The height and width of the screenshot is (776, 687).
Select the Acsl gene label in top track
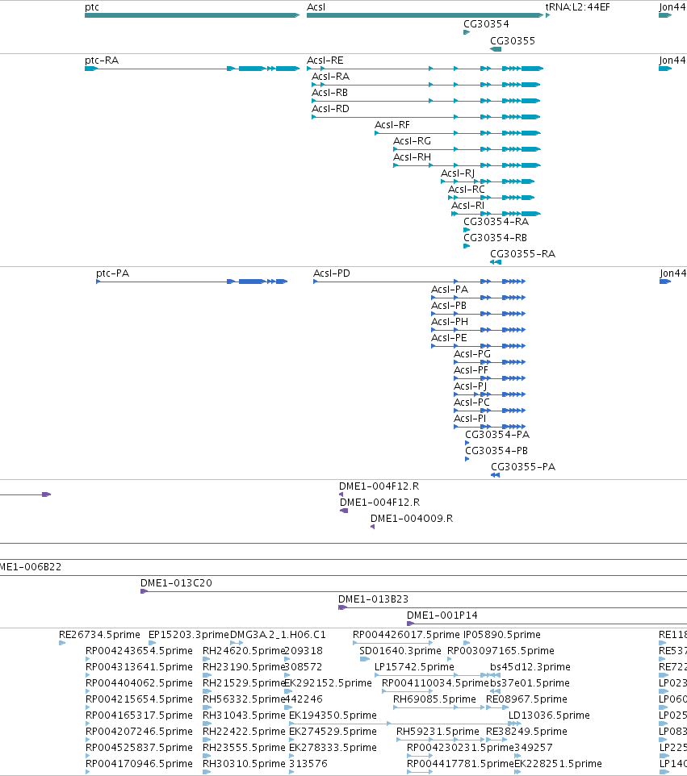[x=316, y=7]
